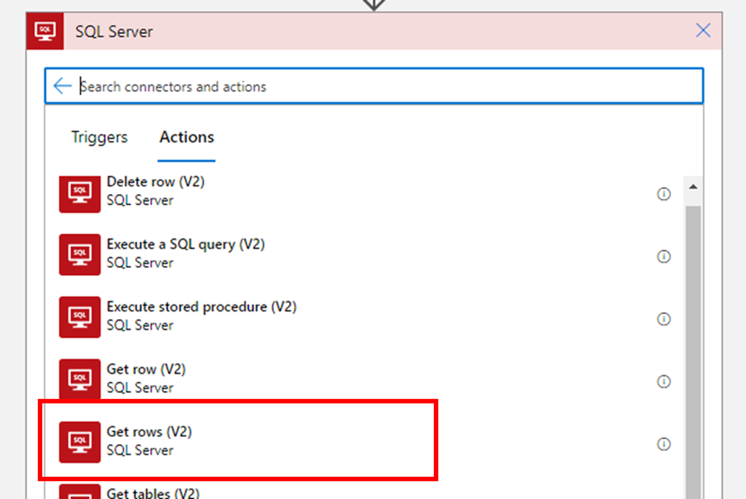Click the actions list scrollbar up arrow
This screenshot has height=499, width=746.
[693, 187]
